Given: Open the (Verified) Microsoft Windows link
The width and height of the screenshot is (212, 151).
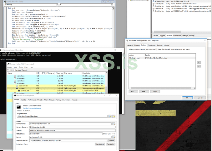Looking at the screenshot, I should (x=32, y=108).
